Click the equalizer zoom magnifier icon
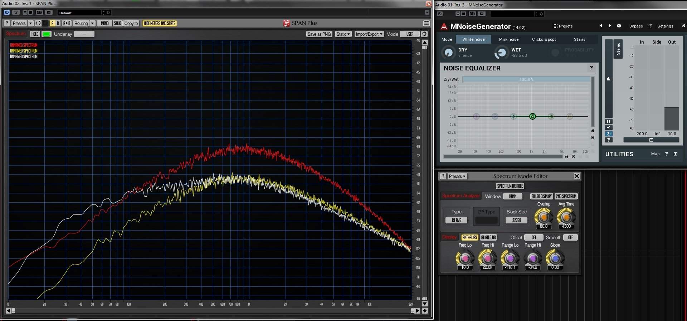Image resolution: width=687 pixels, height=321 pixels. coord(593,138)
